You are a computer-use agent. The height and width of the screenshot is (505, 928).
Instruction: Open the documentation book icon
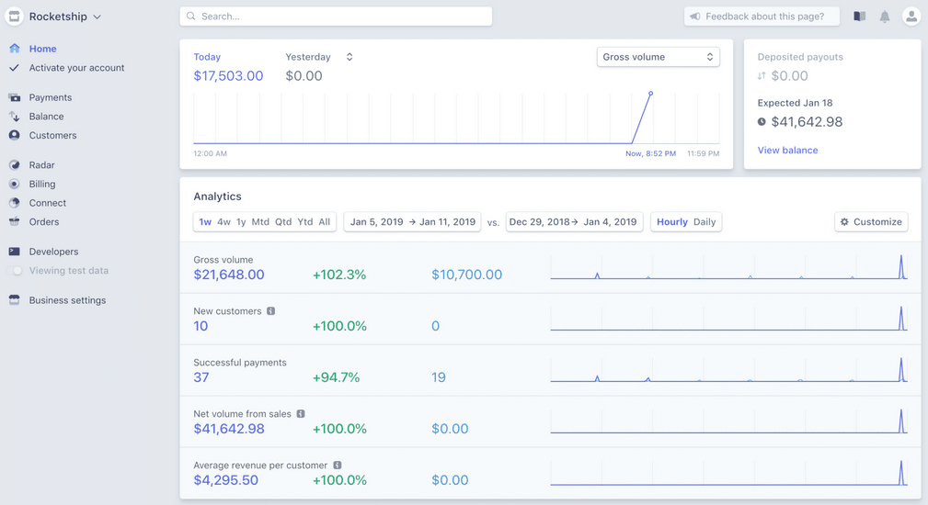click(x=859, y=17)
